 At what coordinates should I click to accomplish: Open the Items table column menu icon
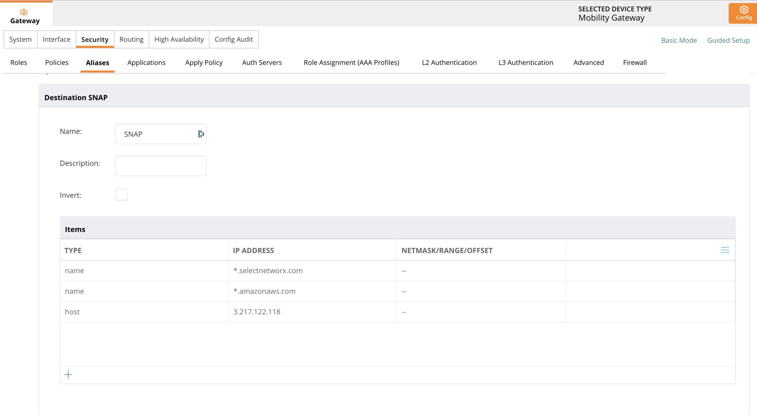pyautogui.click(x=724, y=250)
